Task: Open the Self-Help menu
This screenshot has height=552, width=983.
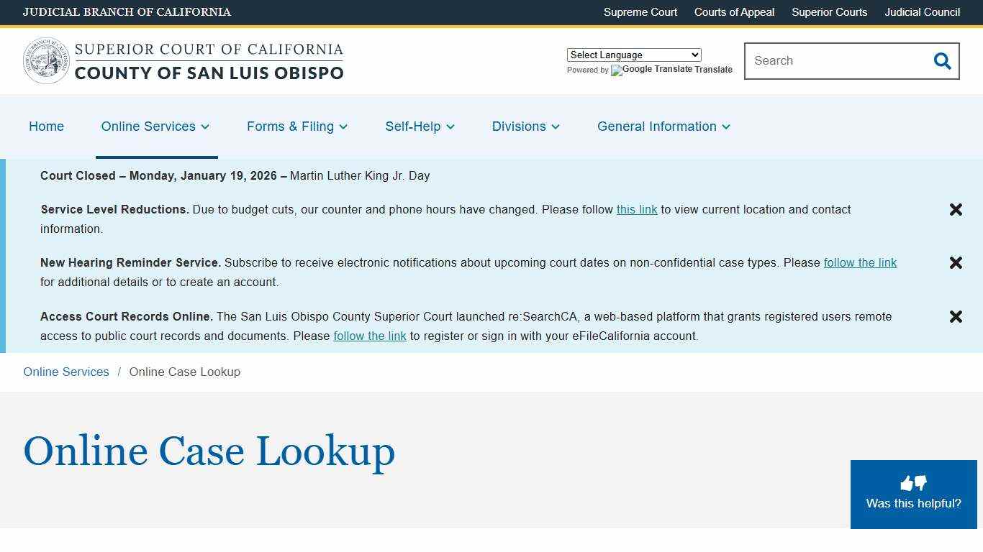Action: click(x=413, y=126)
